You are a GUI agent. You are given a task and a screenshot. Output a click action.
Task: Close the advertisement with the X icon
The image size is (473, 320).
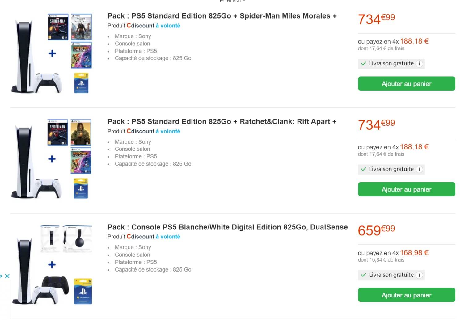tap(7, 276)
